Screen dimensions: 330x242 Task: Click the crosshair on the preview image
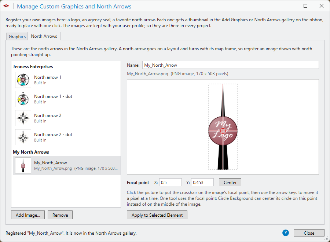[x=223, y=131]
